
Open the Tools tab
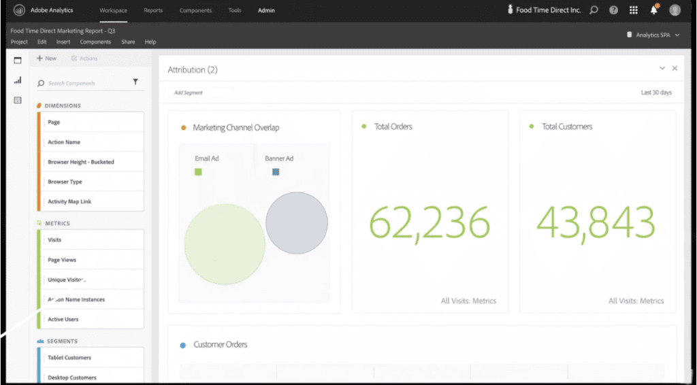coord(235,10)
